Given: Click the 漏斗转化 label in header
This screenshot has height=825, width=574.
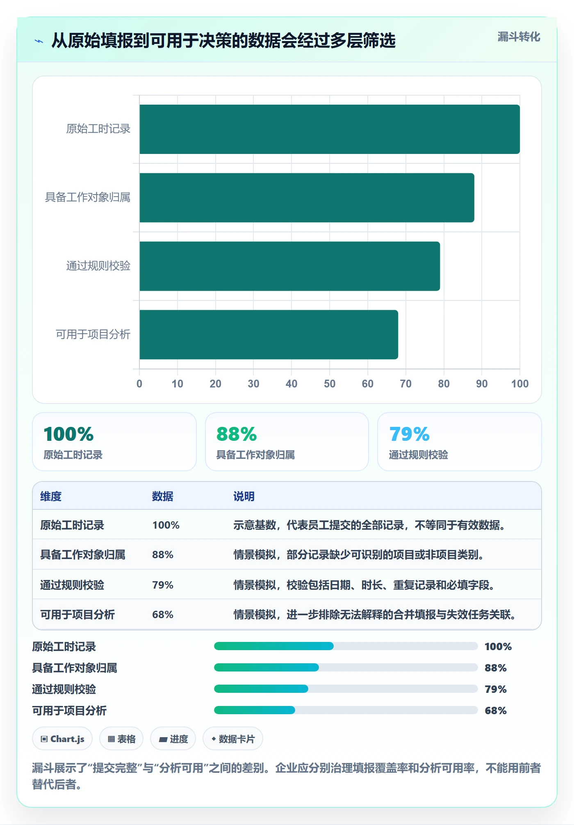Looking at the screenshot, I should [x=519, y=37].
